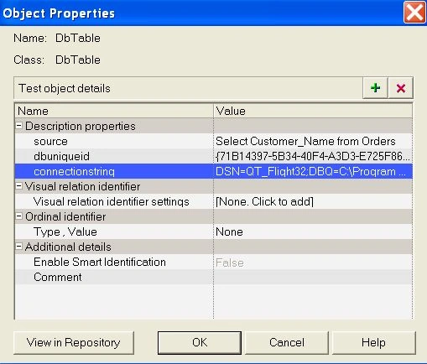Select the dbuniqueid property row
This screenshot has width=427, height=364.
(214, 156)
